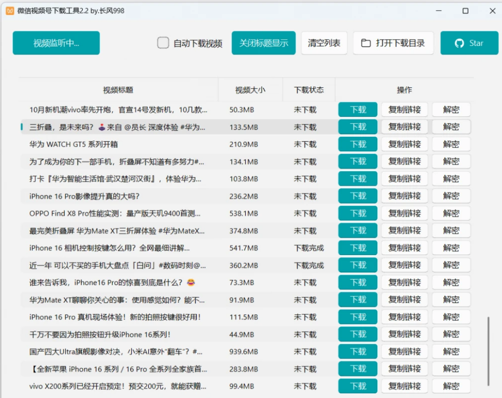
Task: Decrypt the 374.8MB Mate XT video
Action: (x=451, y=230)
